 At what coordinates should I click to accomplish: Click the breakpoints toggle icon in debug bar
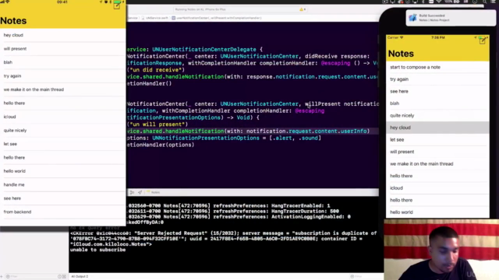click(132, 192)
